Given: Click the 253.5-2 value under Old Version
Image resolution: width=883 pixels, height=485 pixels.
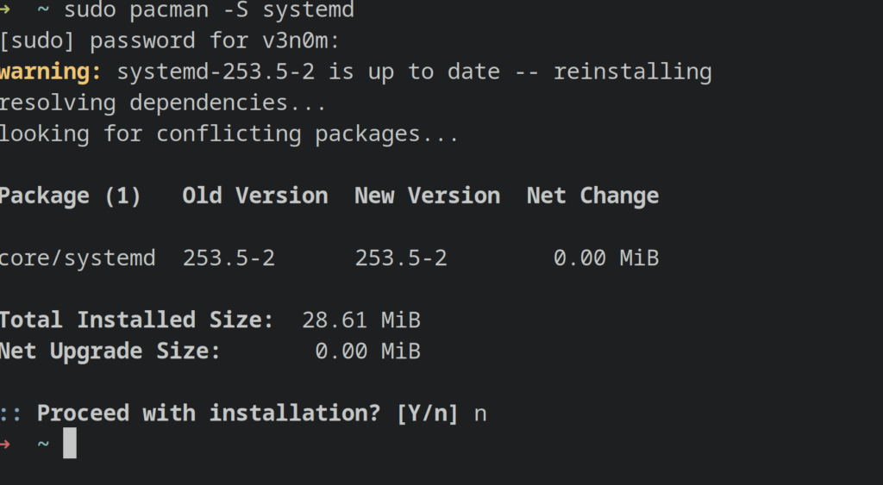Looking at the screenshot, I should [x=229, y=258].
